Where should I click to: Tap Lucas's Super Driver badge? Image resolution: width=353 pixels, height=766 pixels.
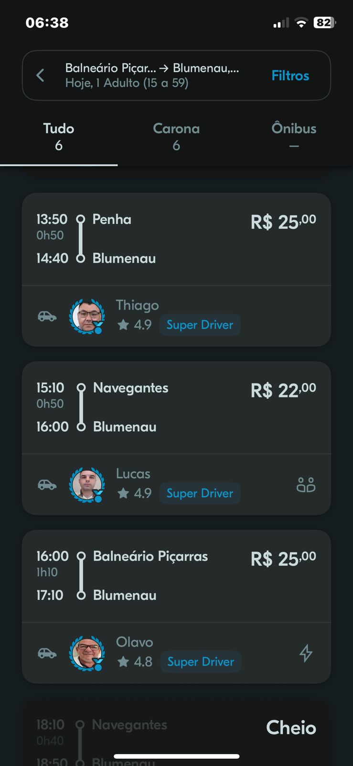pyautogui.click(x=200, y=494)
